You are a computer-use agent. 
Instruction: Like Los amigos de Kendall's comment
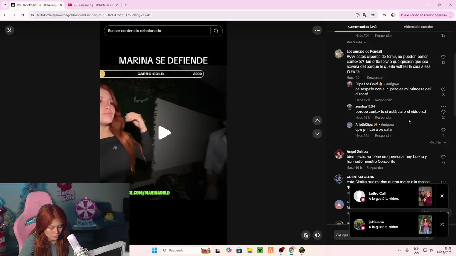tap(443, 57)
